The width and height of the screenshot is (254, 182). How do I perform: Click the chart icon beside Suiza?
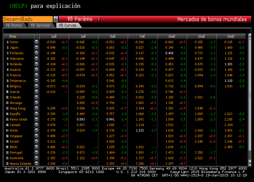coord(37,42)
